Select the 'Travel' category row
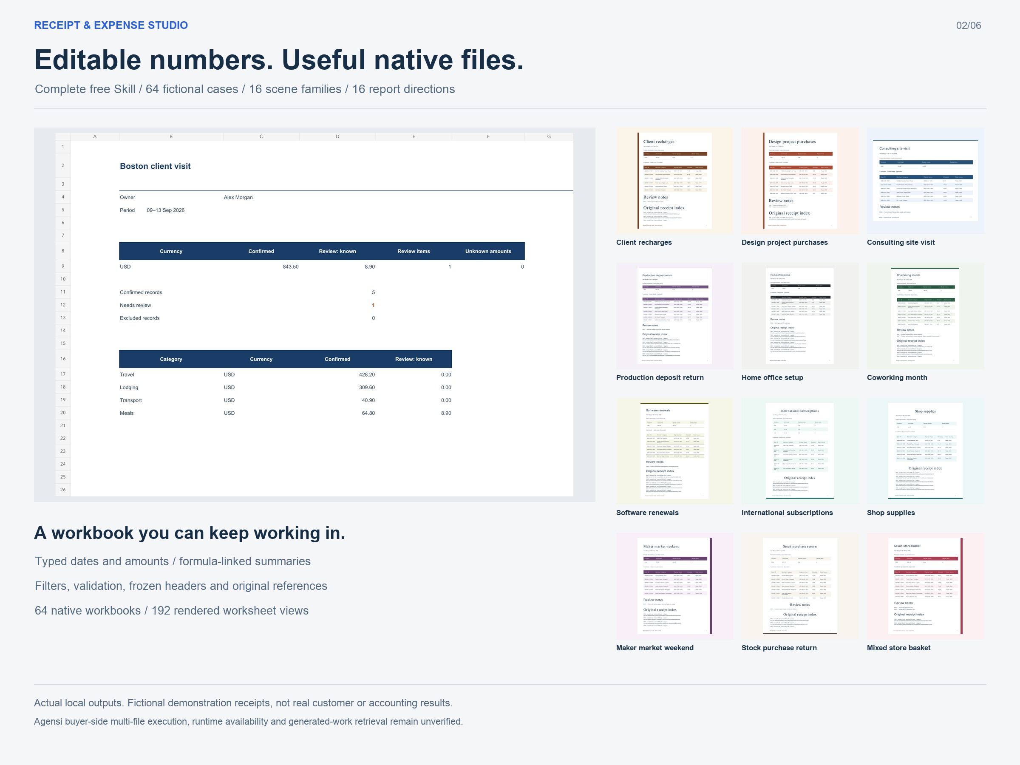 [286, 374]
